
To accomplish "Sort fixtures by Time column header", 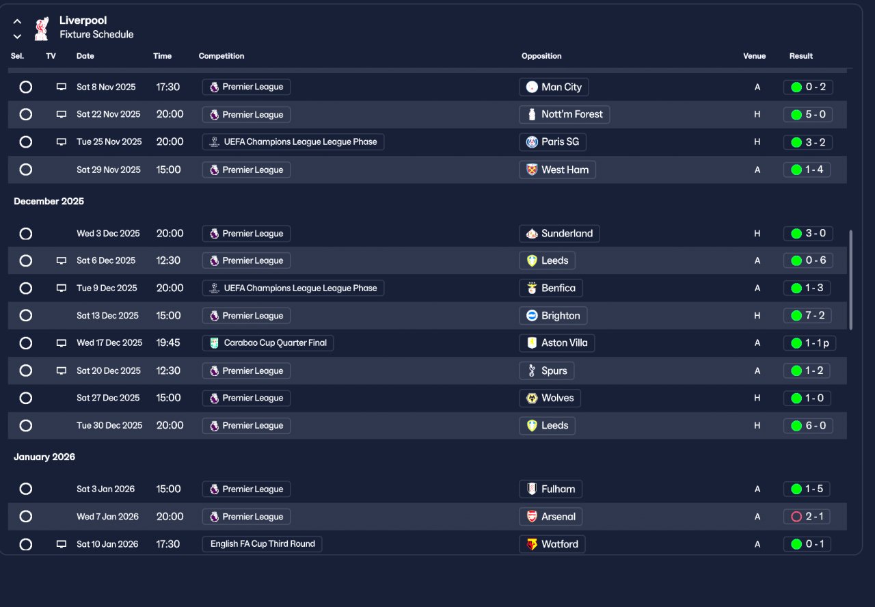I will (x=163, y=56).
